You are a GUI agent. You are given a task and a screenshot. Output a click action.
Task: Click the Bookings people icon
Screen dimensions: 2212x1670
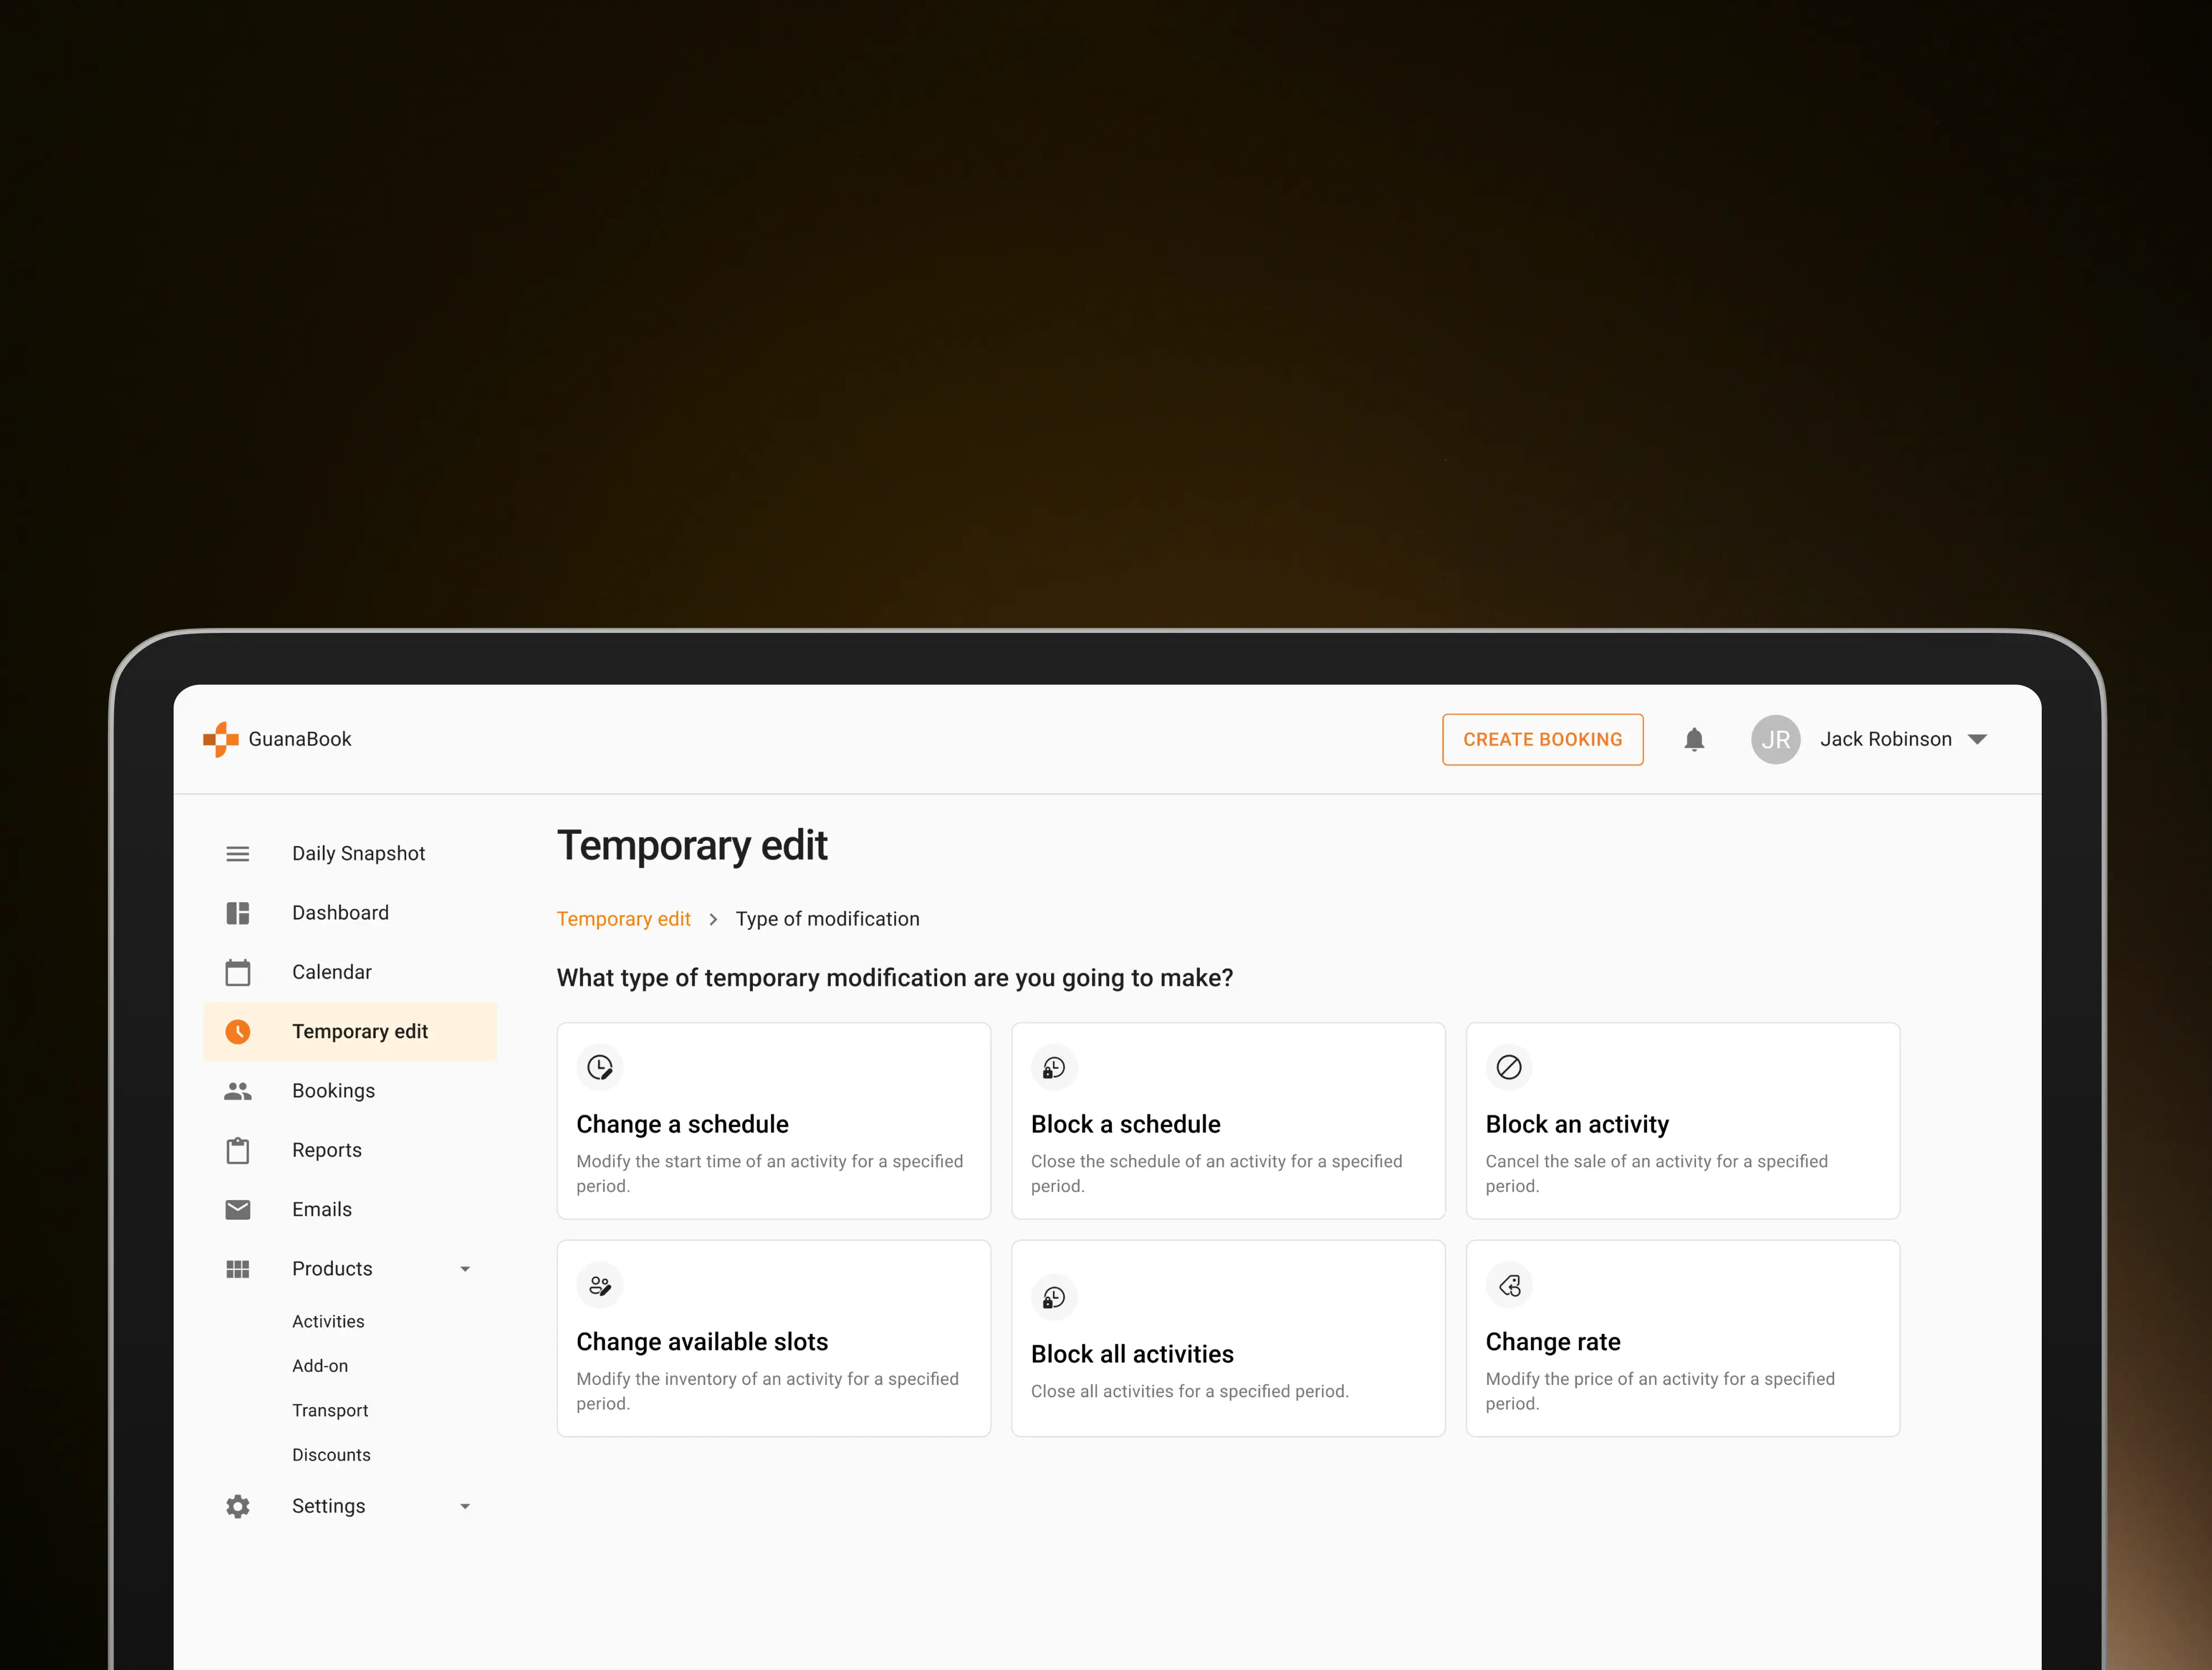tap(238, 1091)
